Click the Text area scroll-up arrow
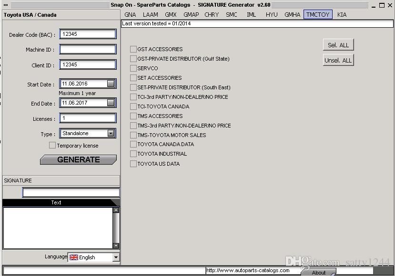This screenshot has height=276, width=395. click(x=116, y=210)
